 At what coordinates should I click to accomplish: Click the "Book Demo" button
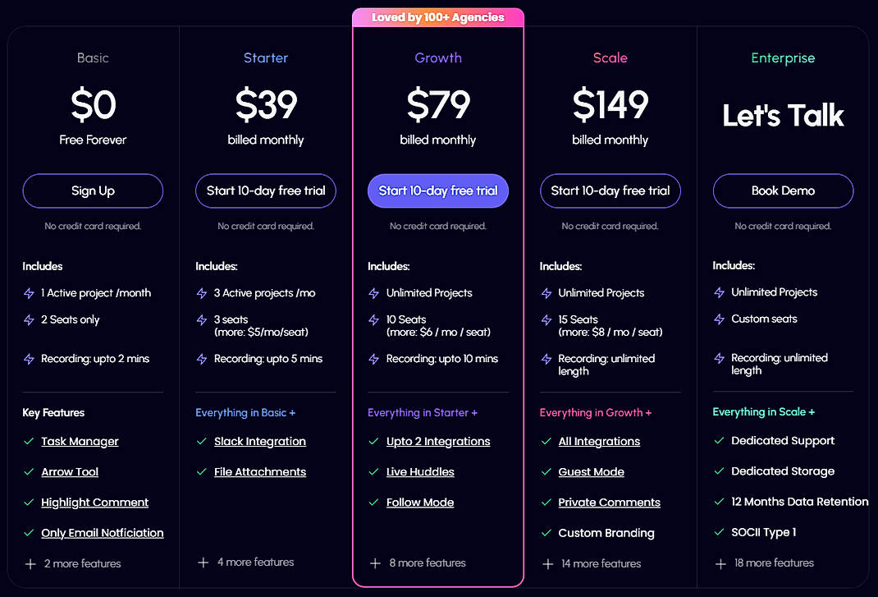[783, 191]
